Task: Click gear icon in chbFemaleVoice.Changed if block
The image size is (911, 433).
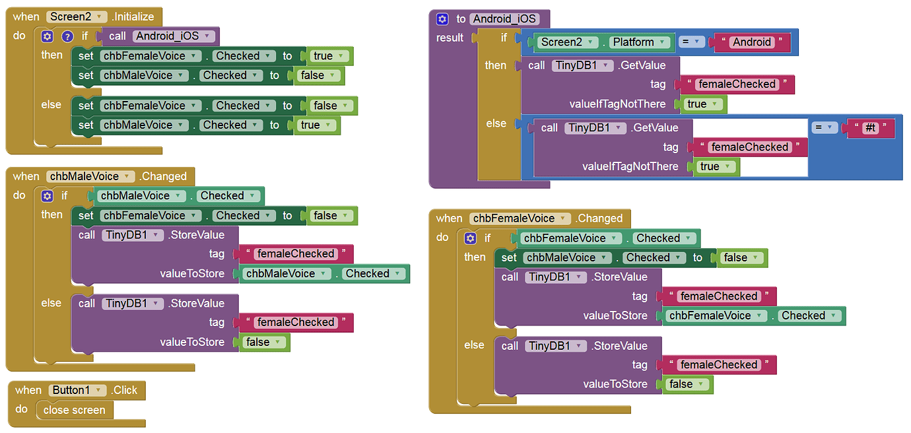Action: [470, 238]
